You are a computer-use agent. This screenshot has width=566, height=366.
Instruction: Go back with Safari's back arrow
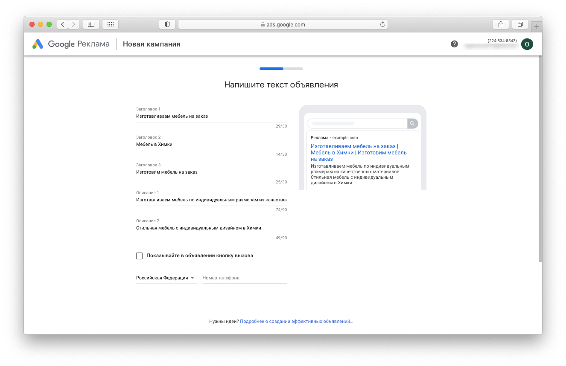click(63, 24)
